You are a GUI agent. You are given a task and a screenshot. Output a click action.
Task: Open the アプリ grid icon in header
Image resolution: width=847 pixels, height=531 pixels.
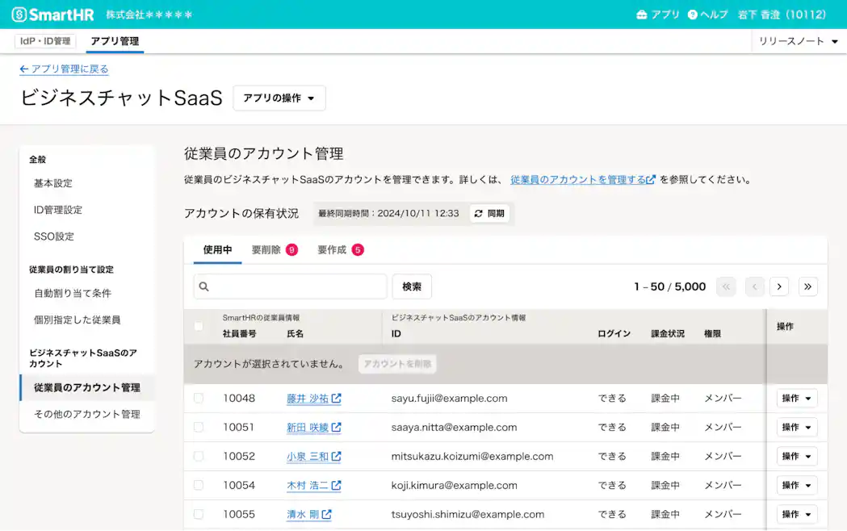[x=640, y=13]
